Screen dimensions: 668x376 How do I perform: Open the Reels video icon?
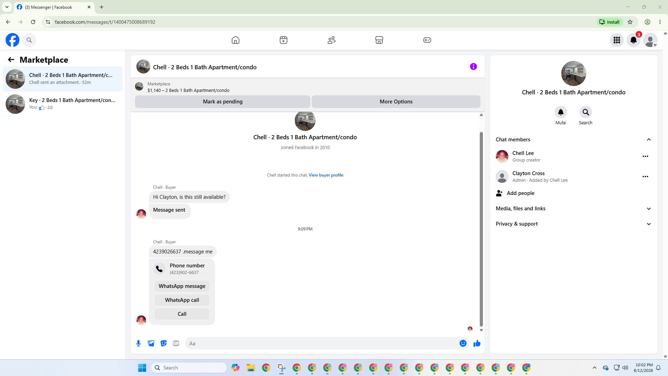click(284, 40)
